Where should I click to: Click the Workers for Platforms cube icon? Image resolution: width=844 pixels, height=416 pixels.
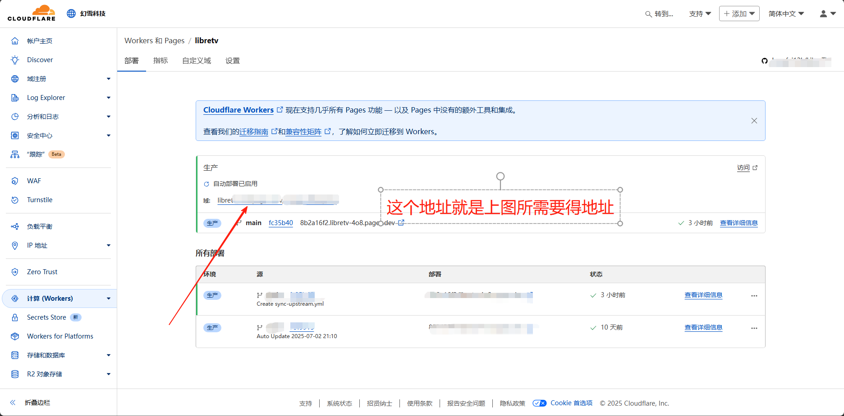click(x=15, y=336)
